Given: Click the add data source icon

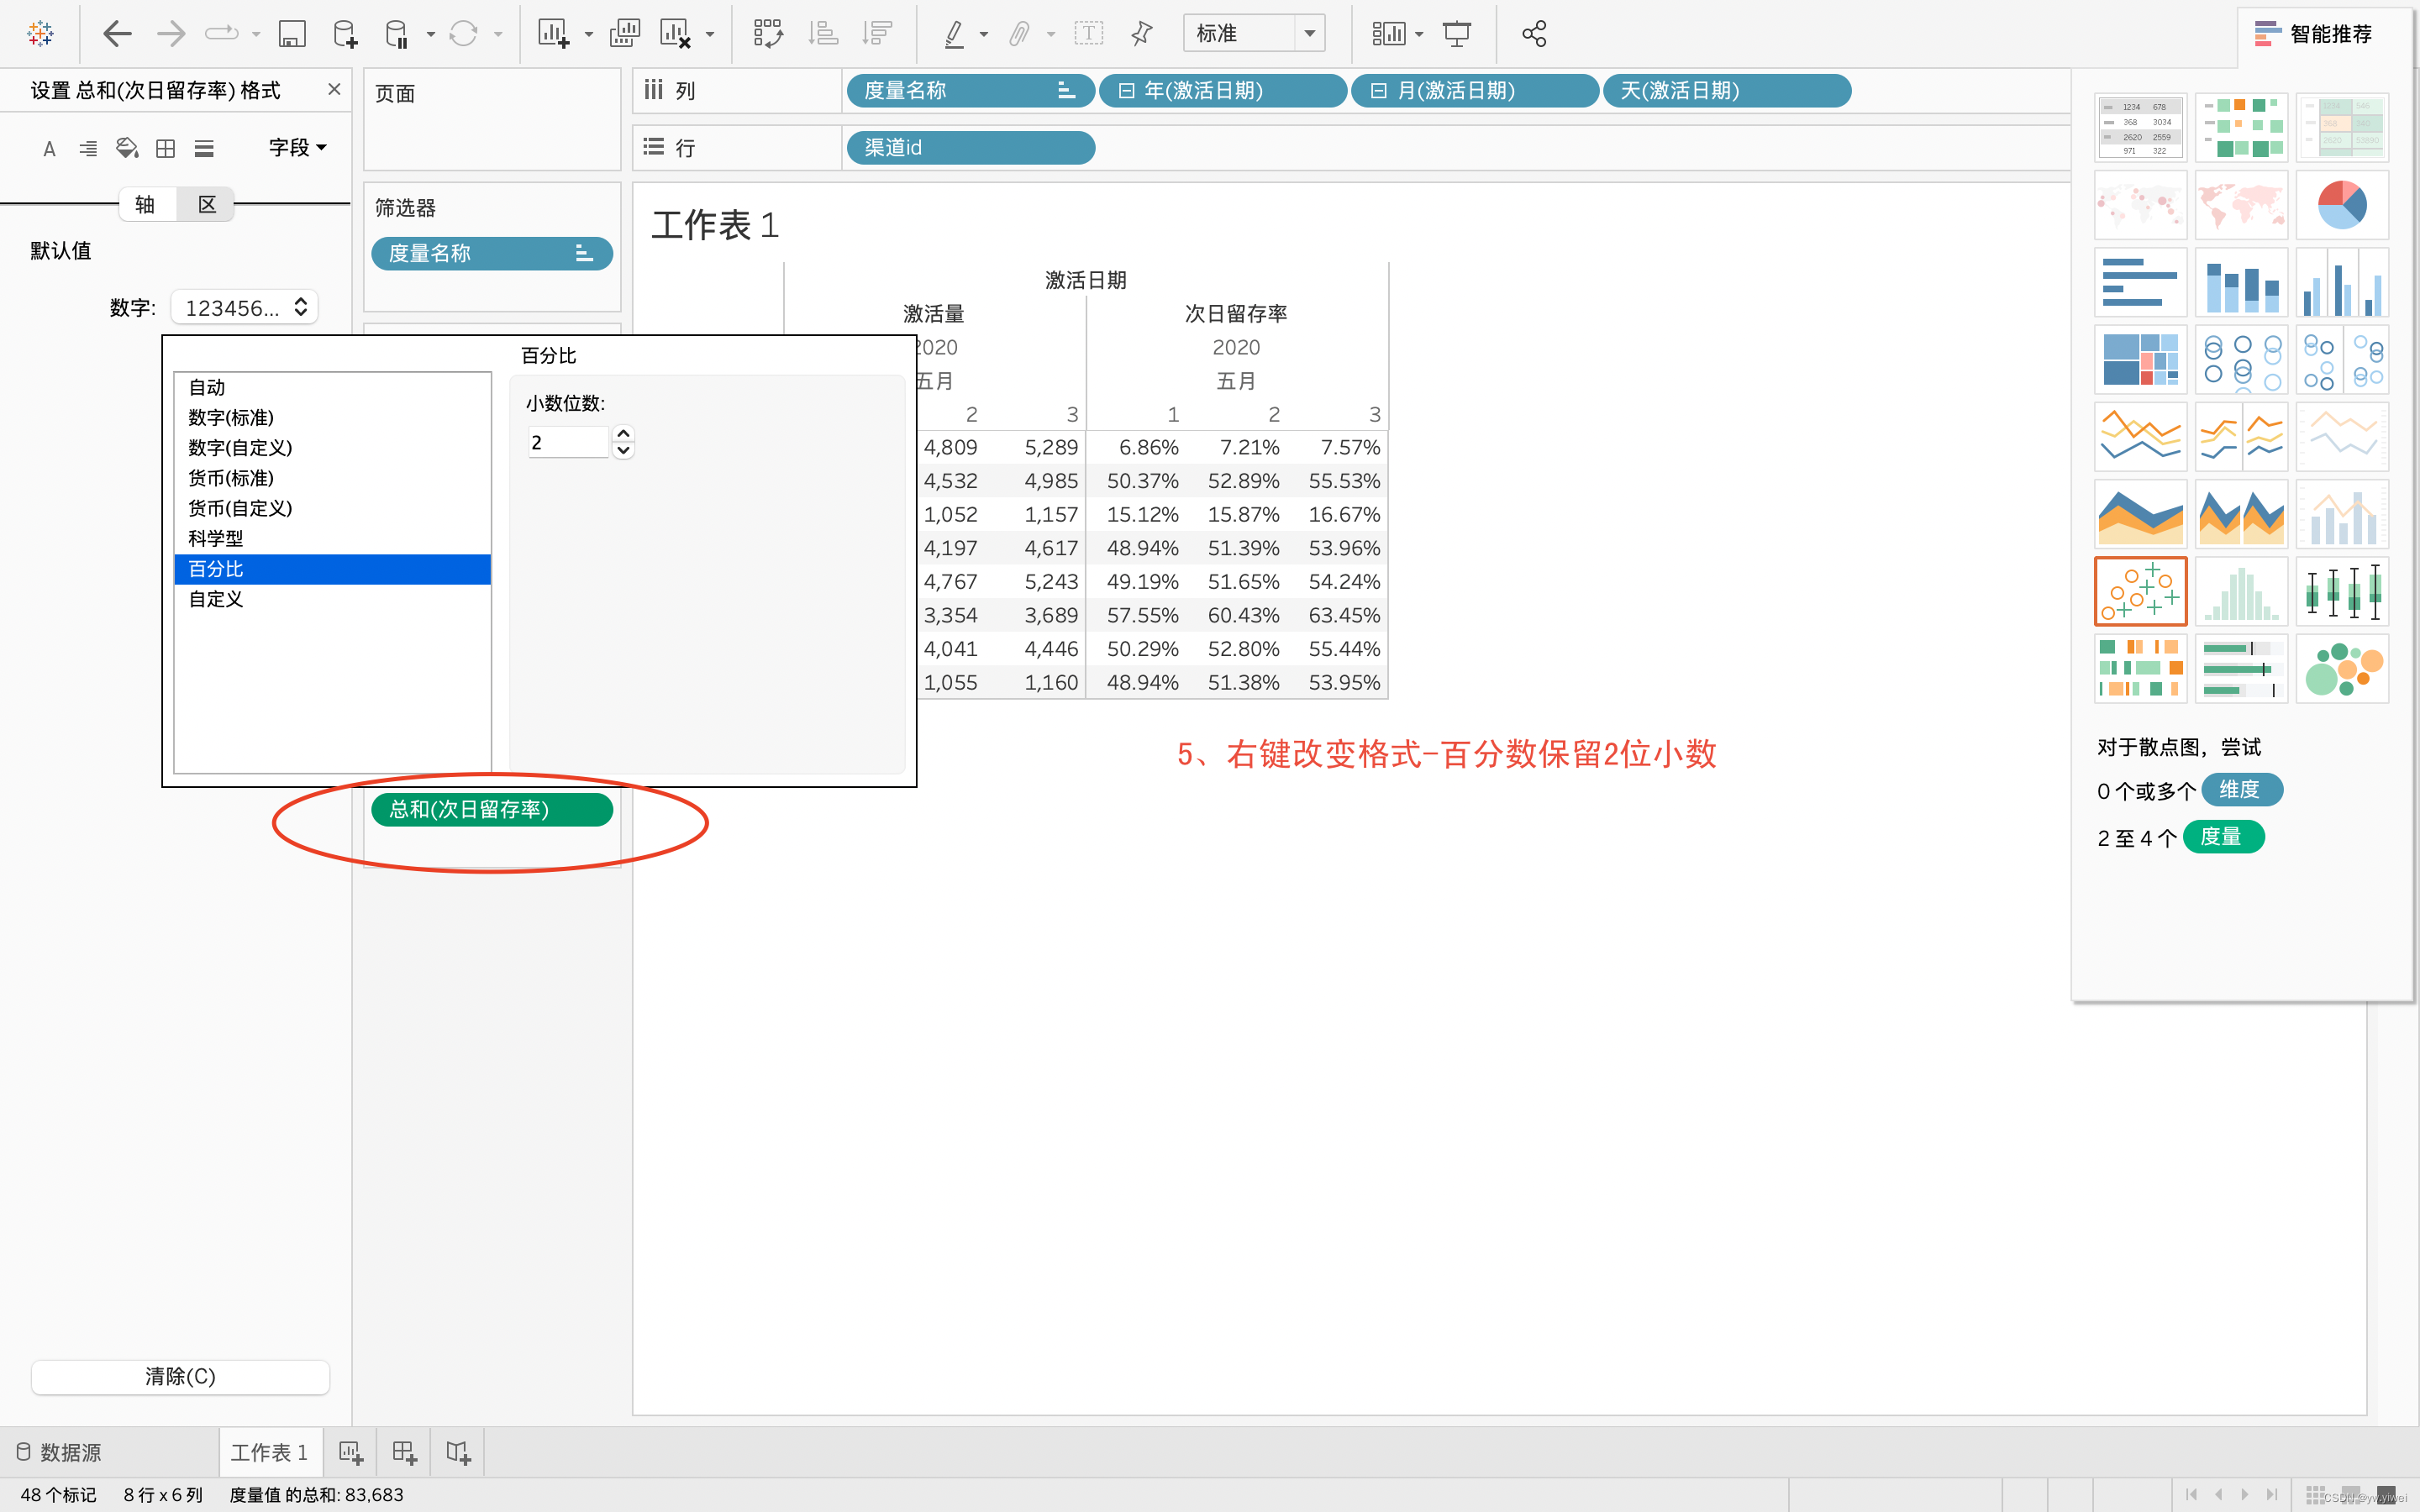Looking at the screenshot, I should point(345,34).
